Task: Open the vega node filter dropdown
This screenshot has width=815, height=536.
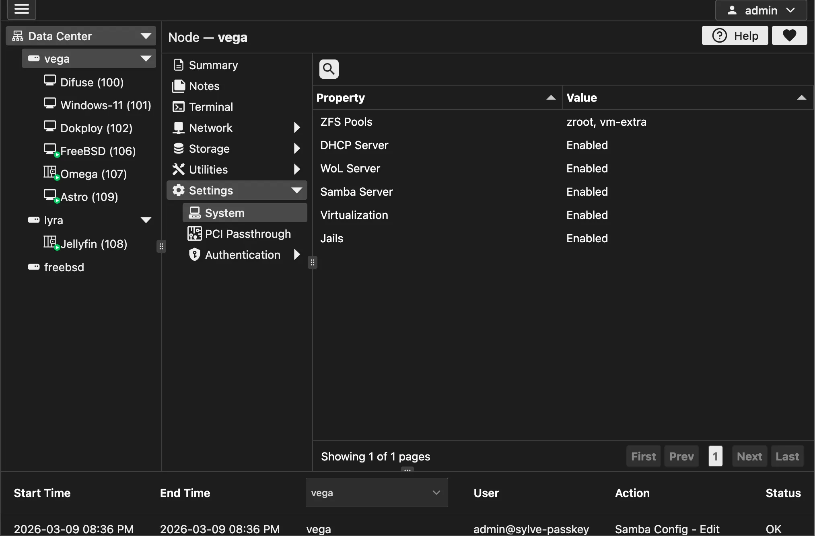Action: point(376,493)
